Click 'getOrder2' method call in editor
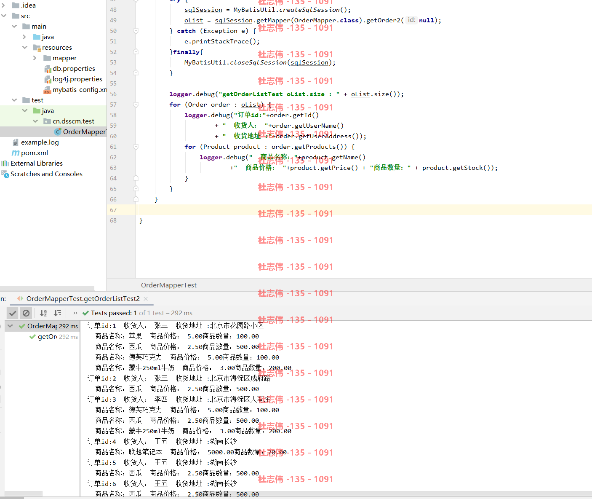The image size is (592, 499). 385,20
